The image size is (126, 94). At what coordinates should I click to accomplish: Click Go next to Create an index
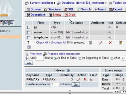pyautogui.click(x=76, y=85)
